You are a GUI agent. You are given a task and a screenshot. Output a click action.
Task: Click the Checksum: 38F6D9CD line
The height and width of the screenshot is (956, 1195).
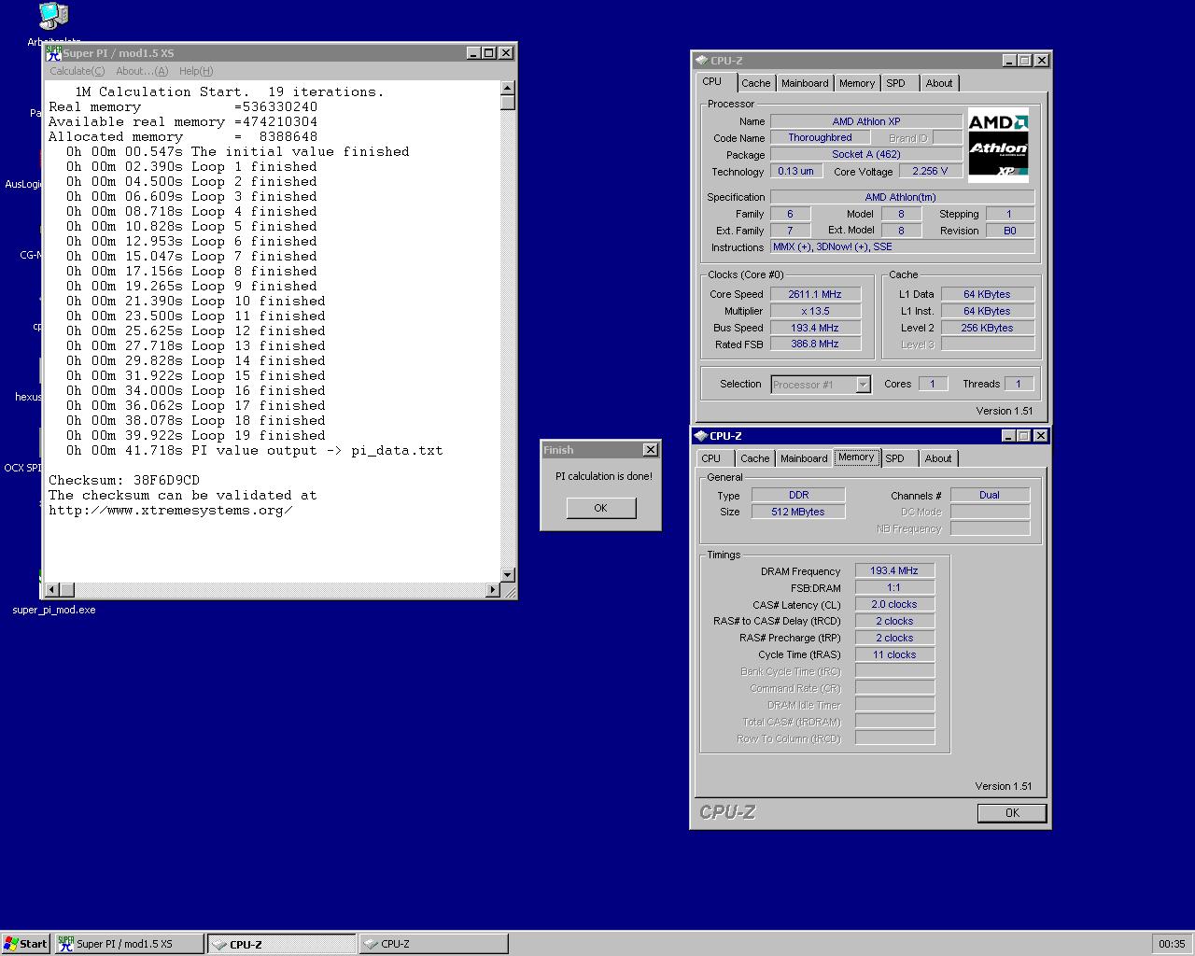click(x=124, y=480)
